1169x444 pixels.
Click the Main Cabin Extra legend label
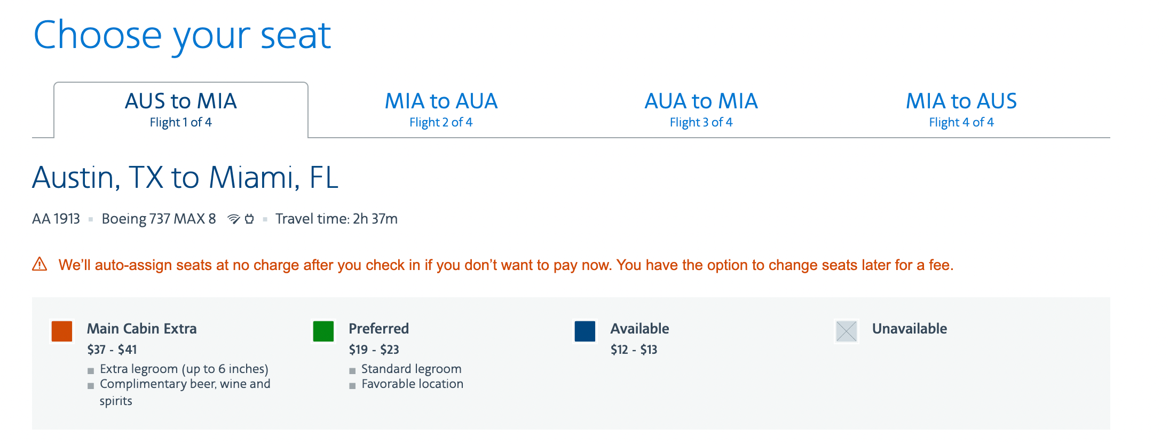point(142,329)
